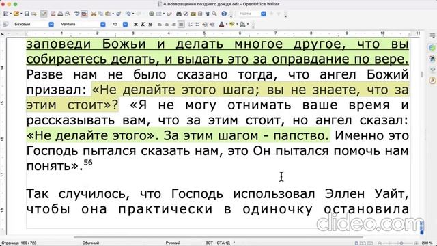Expand Paste options dropdown arrow

(113, 14)
